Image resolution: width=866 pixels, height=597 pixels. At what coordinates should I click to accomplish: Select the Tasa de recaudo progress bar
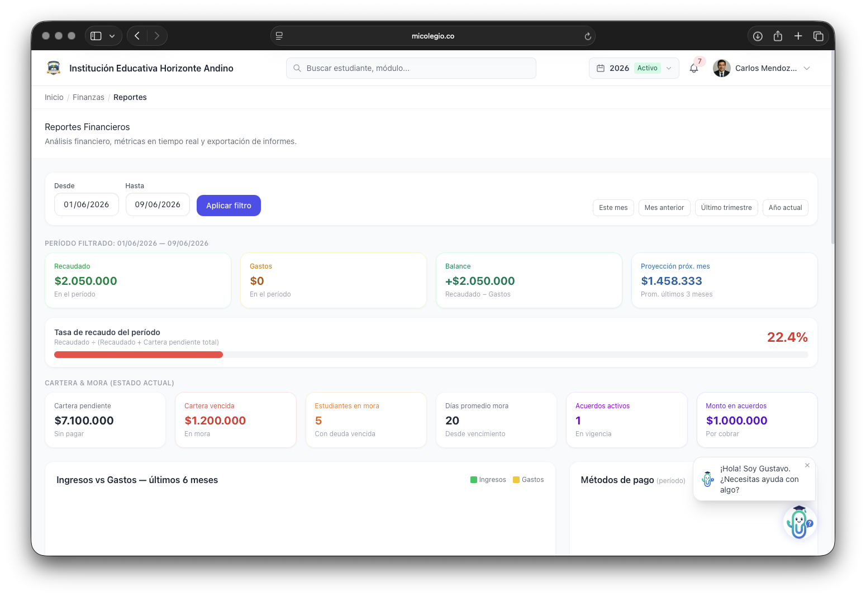tap(431, 355)
